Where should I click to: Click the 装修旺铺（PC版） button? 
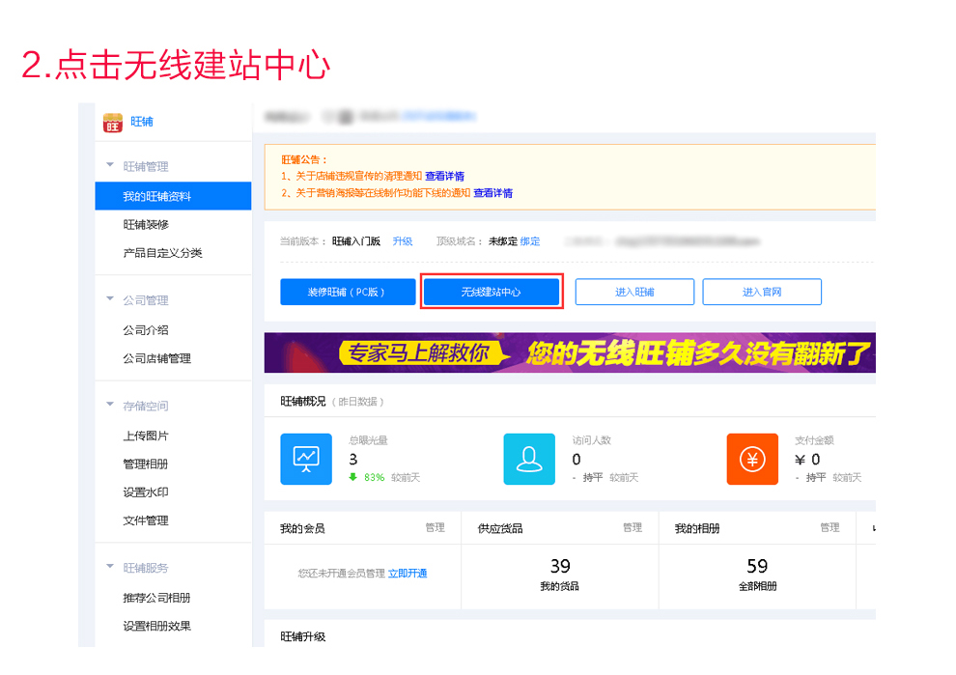pos(348,292)
